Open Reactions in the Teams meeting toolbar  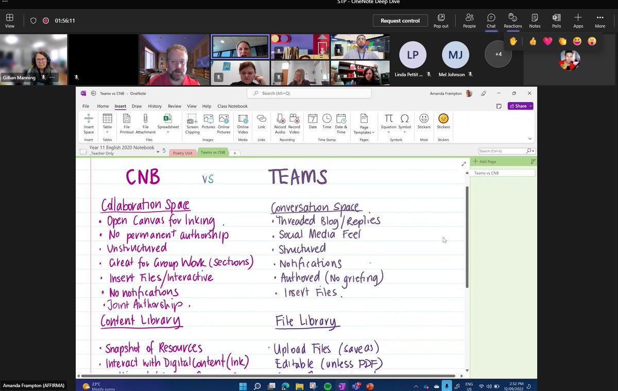(512, 21)
